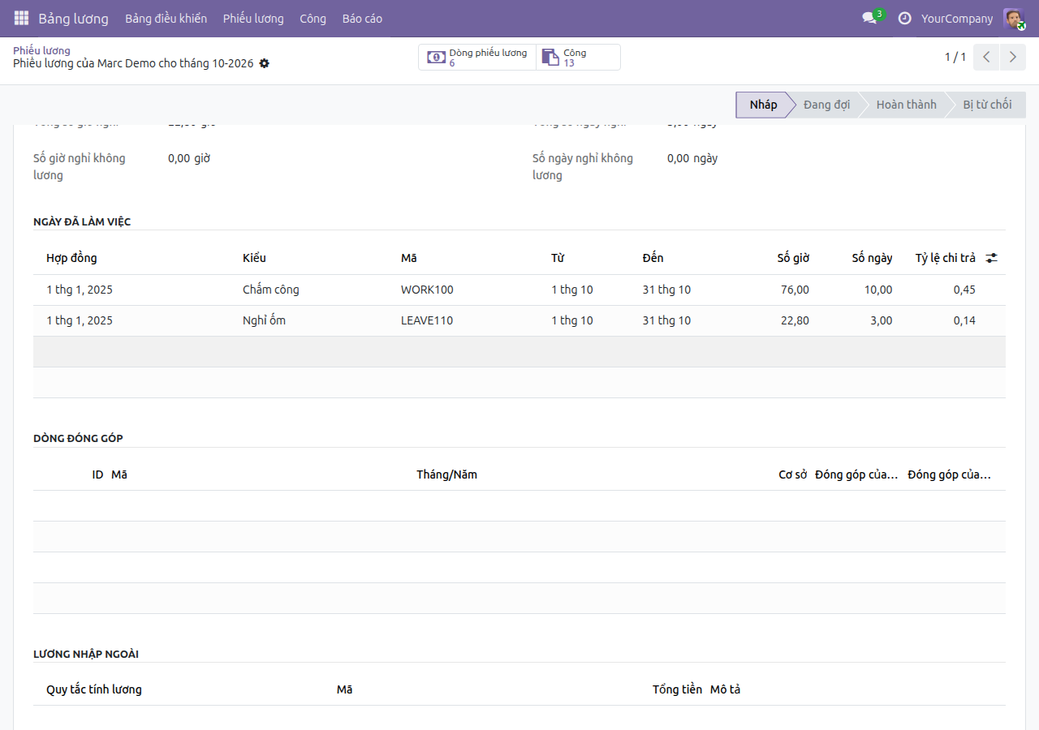Click the WORK100 code cell
The height and width of the screenshot is (730, 1039).
click(469, 290)
